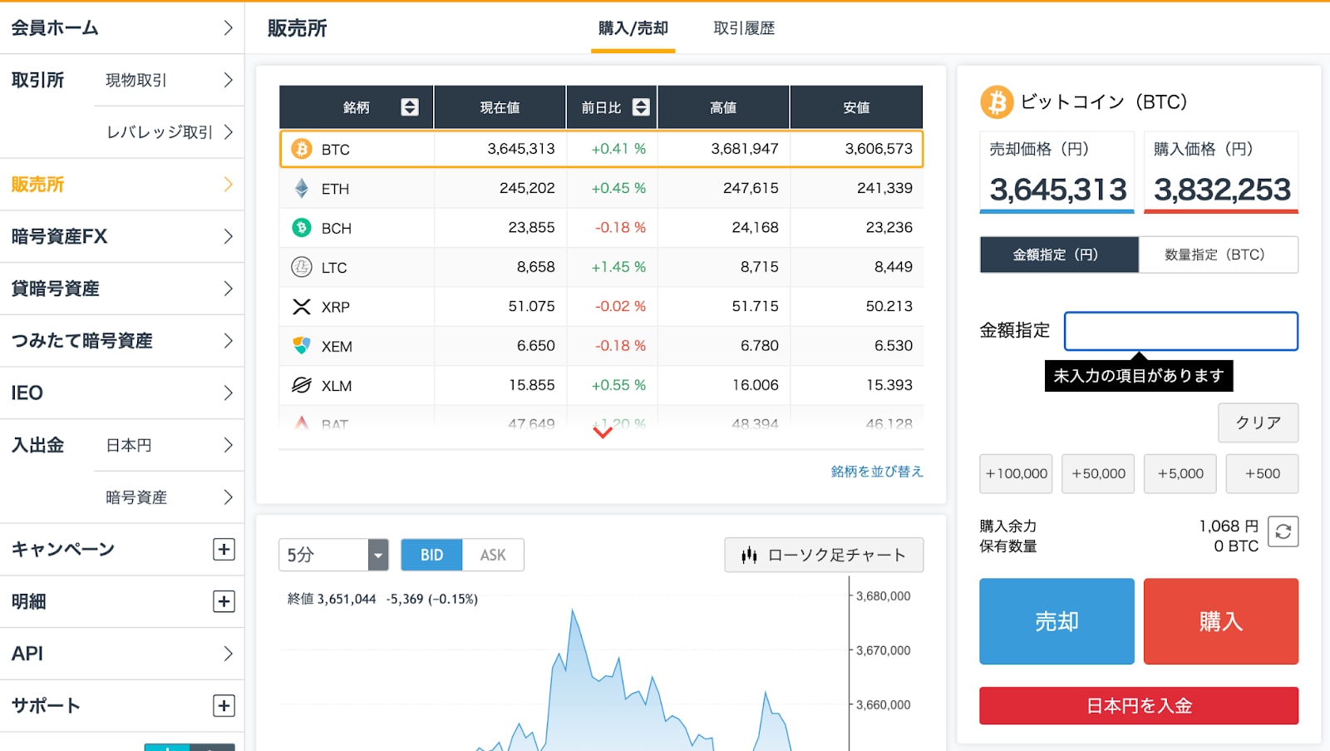This screenshot has height=751, width=1330.
Task: Select the XEM row label
Action: (x=337, y=346)
